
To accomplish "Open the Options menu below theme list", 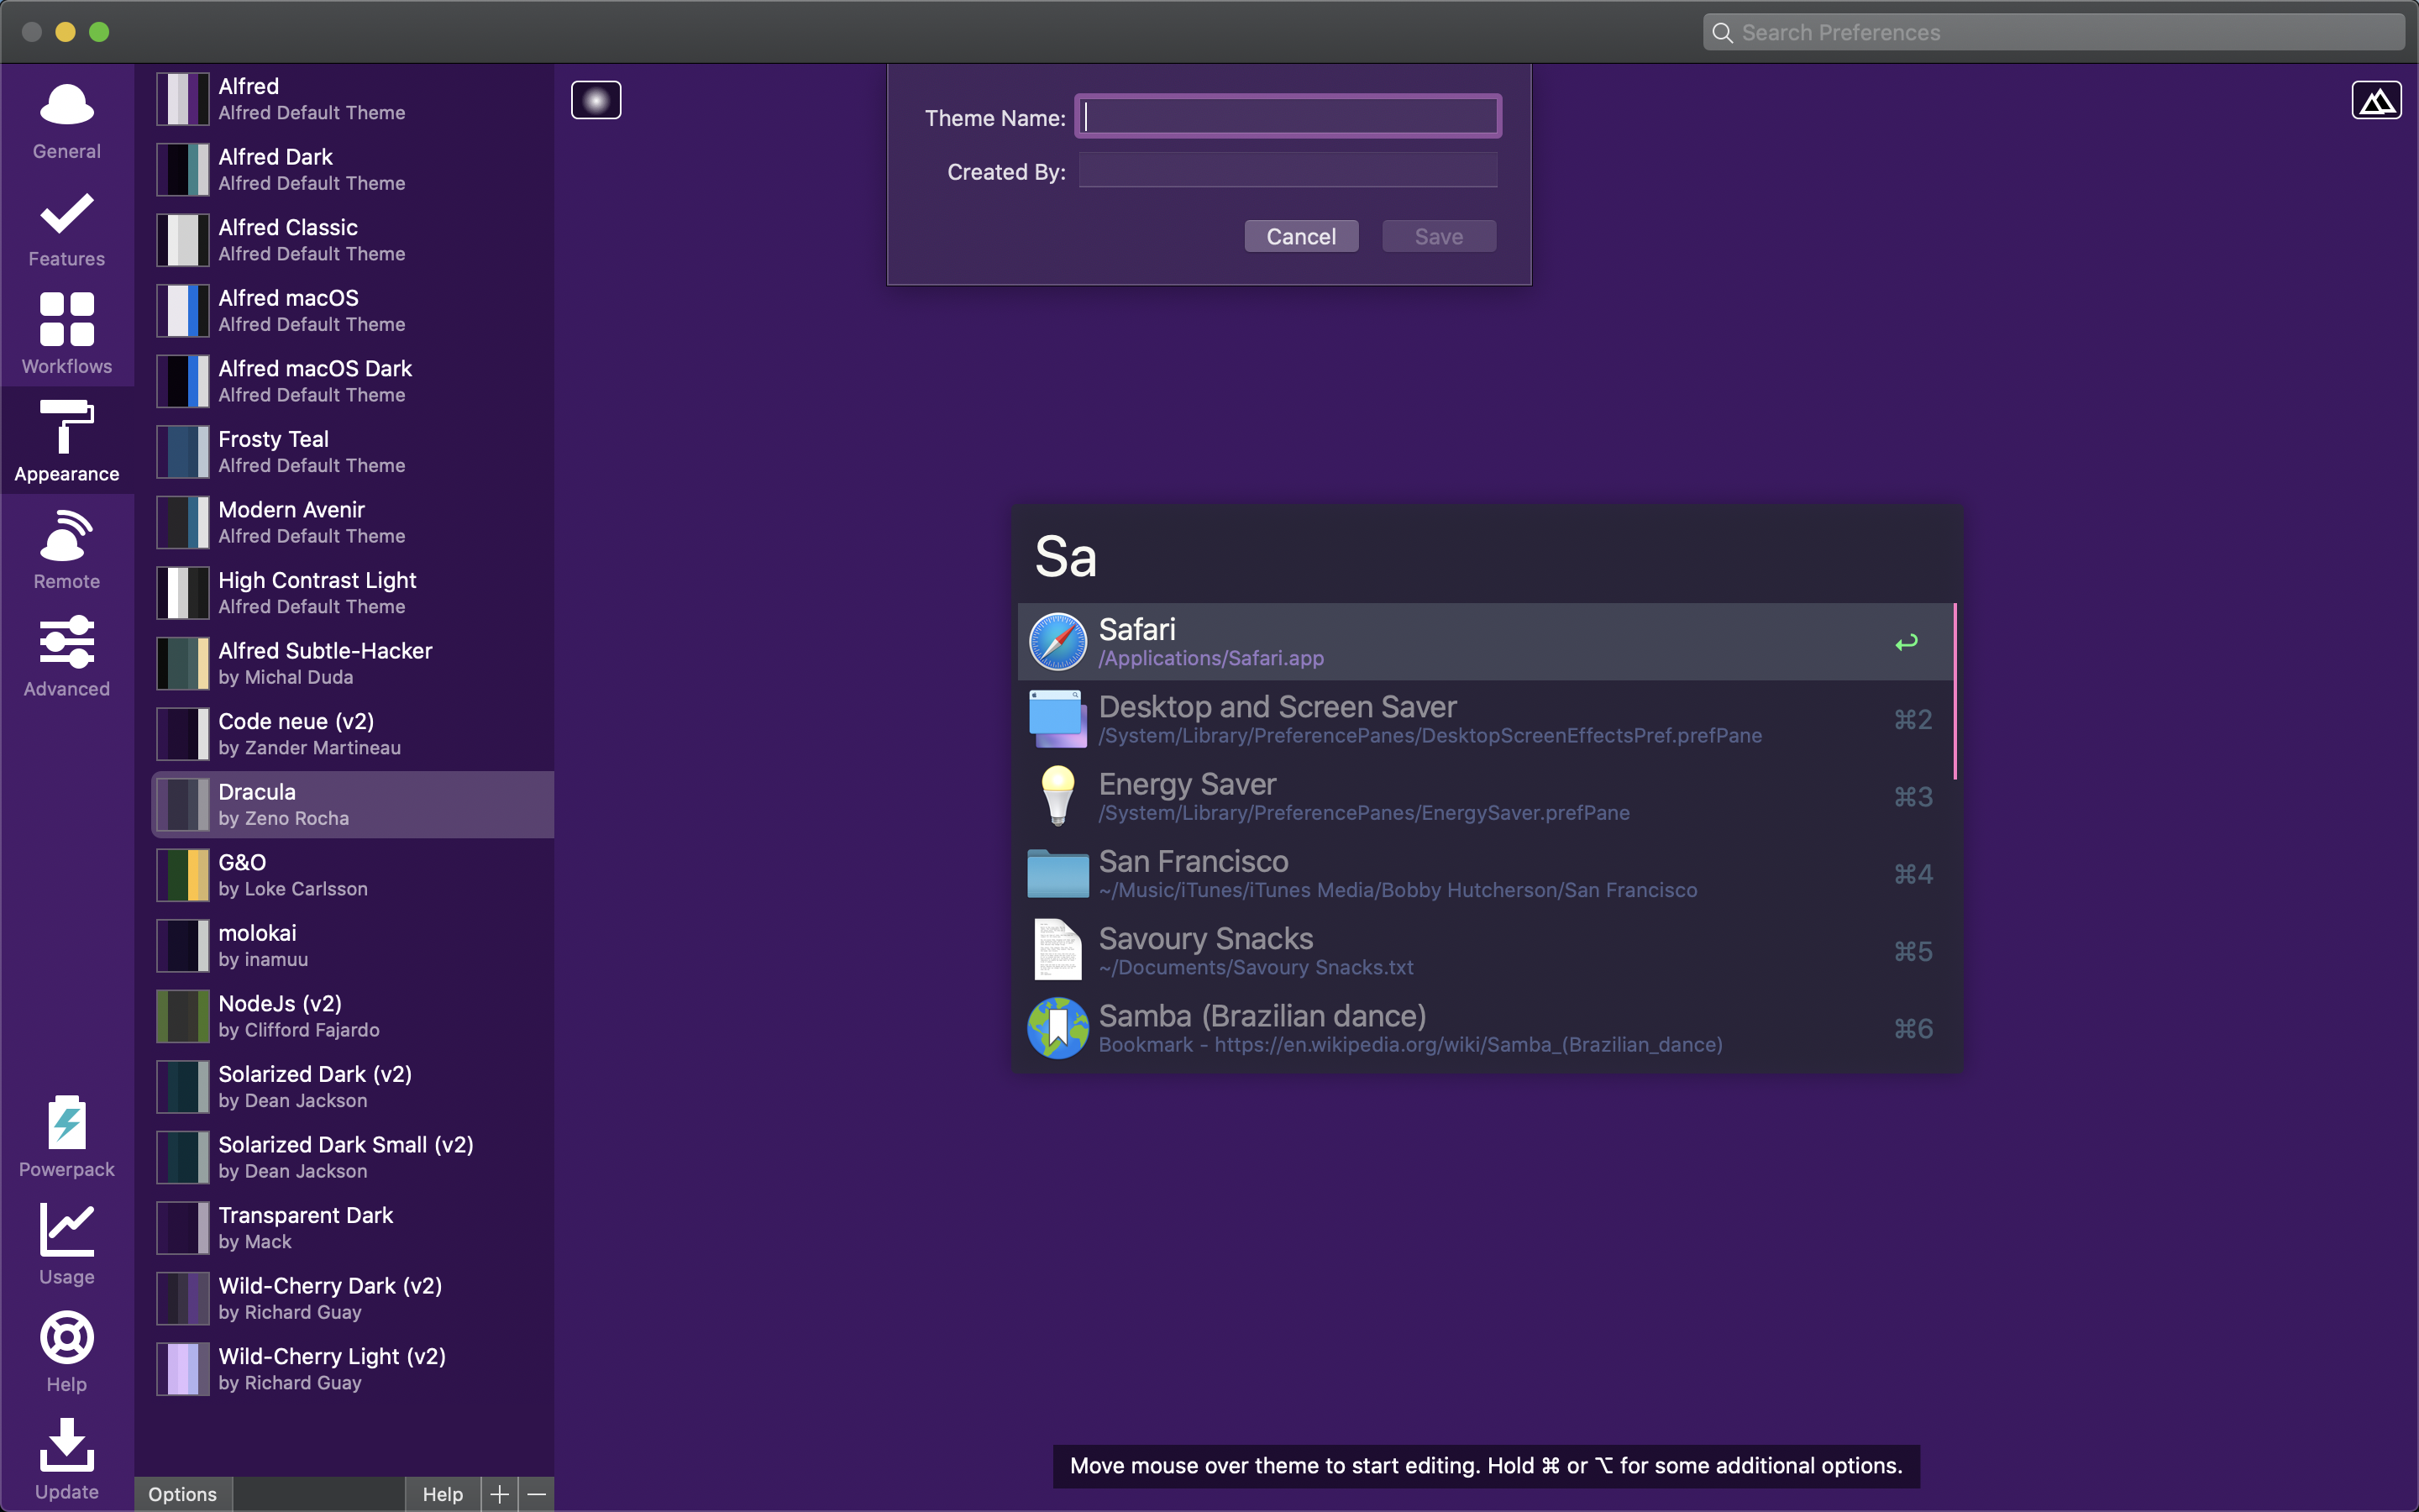I will [183, 1494].
